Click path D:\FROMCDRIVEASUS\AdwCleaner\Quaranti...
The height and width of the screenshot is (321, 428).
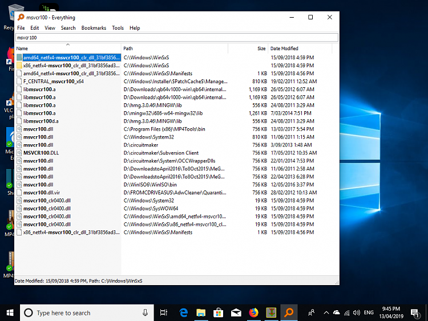click(175, 193)
